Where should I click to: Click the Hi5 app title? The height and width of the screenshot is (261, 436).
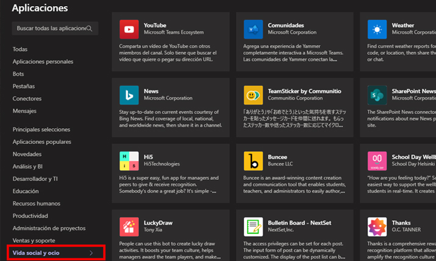tap(148, 157)
